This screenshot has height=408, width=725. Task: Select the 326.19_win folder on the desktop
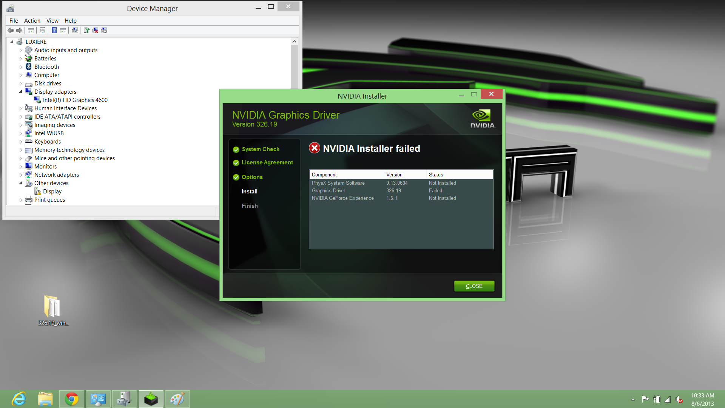click(x=53, y=311)
